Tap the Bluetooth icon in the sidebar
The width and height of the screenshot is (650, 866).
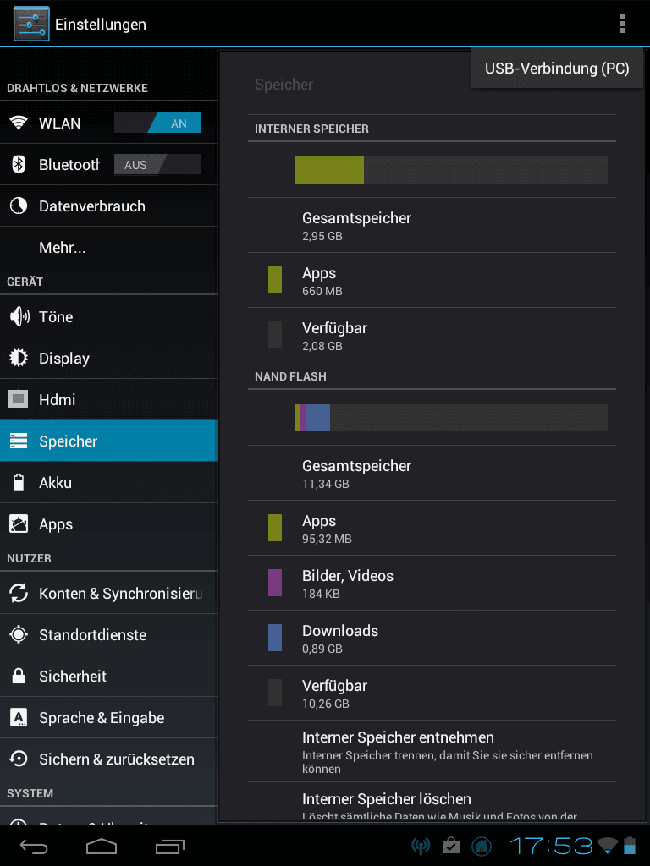(x=19, y=164)
